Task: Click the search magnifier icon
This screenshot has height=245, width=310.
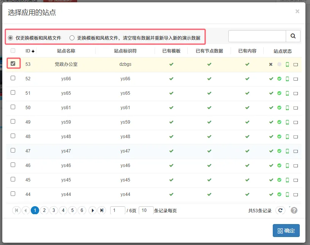Action: click(x=293, y=35)
